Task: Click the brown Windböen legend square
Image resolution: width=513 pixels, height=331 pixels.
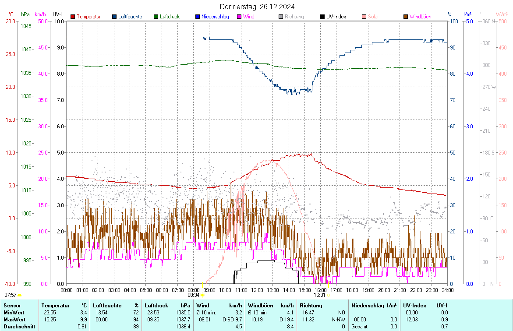Action: [x=406, y=17]
